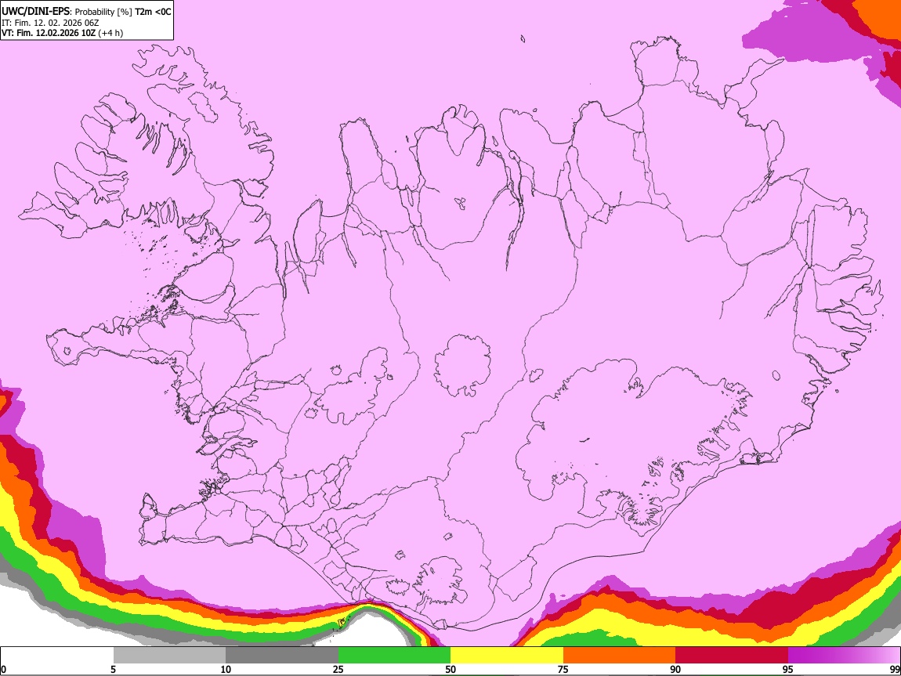Click the 'Probability [%]' label
Viewport: 901px width, 676px height.
[x=103, y=12]
